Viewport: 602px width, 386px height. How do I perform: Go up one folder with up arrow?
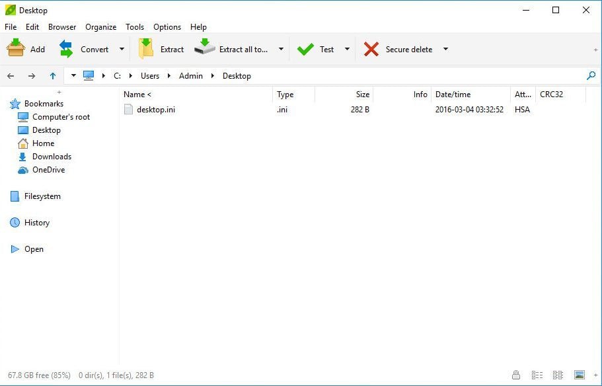coord(53,76)
